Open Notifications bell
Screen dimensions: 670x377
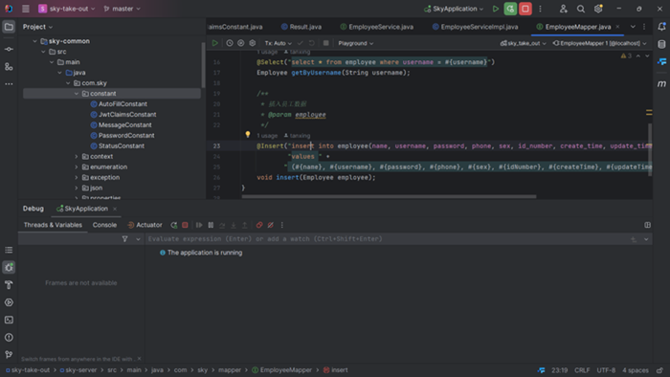click(x=661, y=27)
